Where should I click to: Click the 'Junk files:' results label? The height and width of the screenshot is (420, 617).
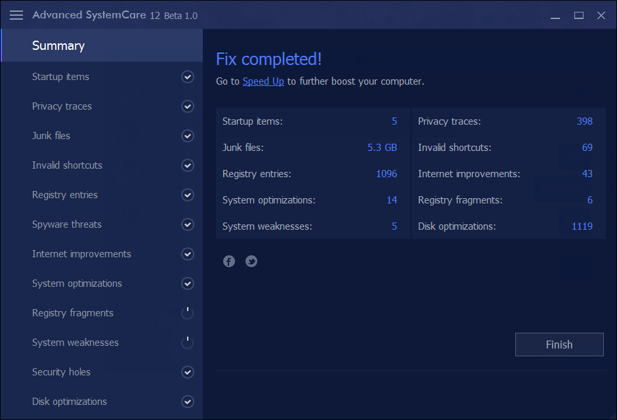click(x=243, y=148)
